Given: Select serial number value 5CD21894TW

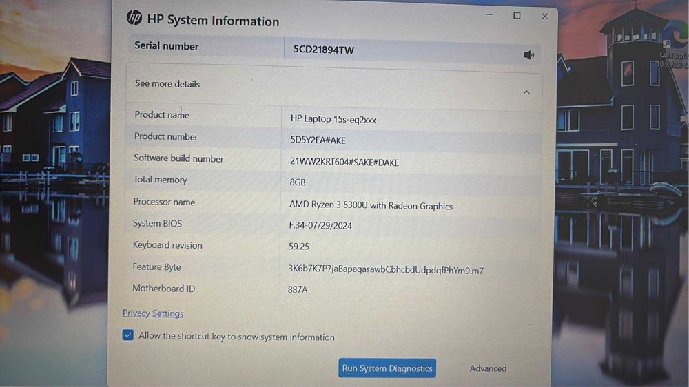Looking at the screenshot, I should (x=323, y=50).
